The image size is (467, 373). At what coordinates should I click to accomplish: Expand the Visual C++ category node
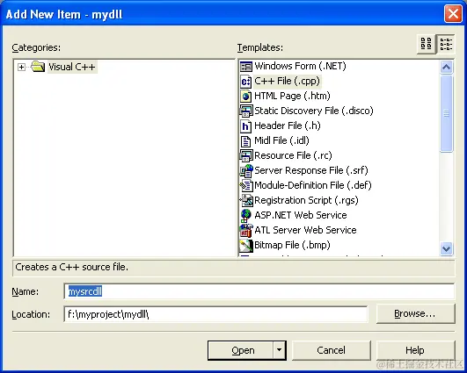coord(21,67)
